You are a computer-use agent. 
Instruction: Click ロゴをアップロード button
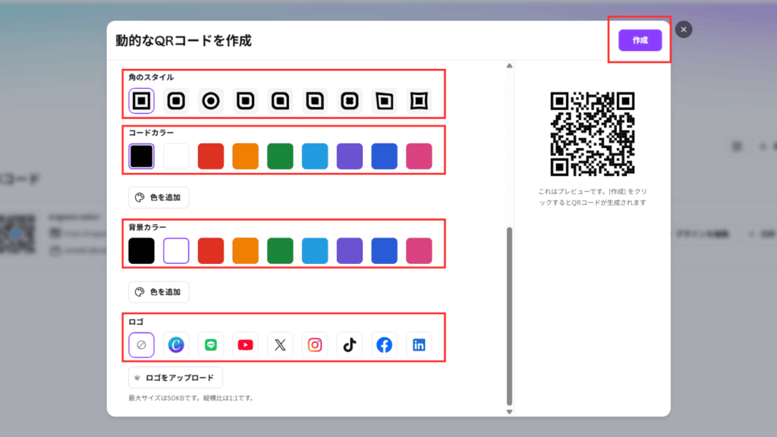pos(175,378)
